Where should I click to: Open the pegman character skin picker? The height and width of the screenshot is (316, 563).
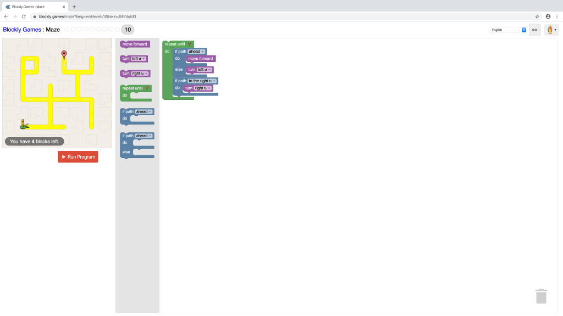[551, 30]
